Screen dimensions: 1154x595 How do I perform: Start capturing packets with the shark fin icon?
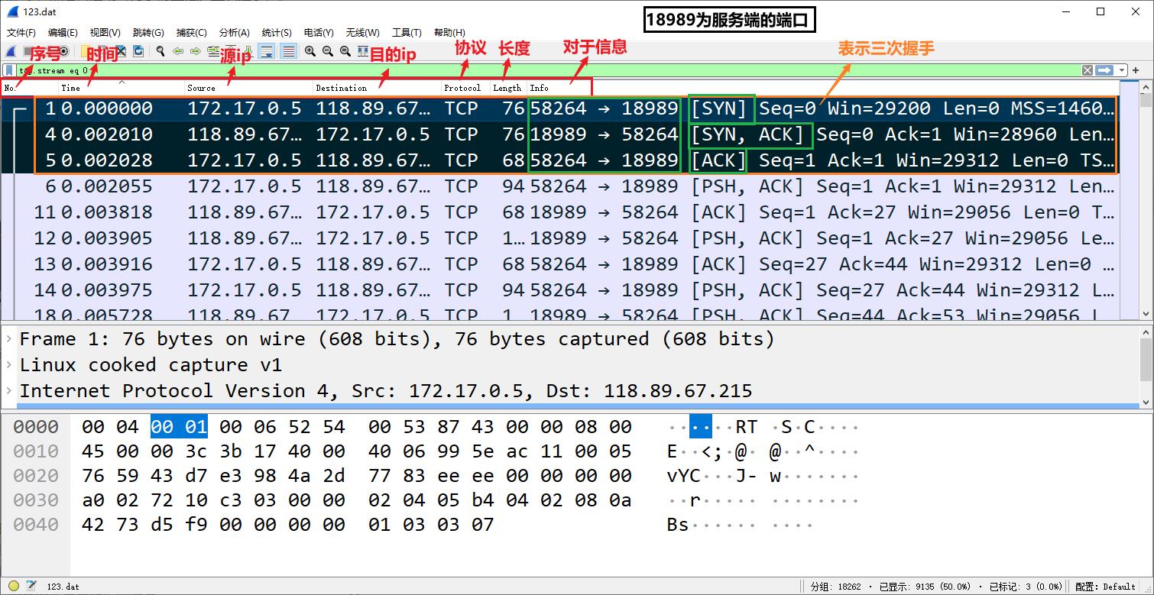pos(11,51)
